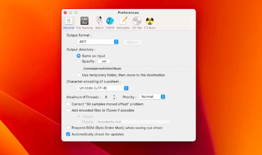The height and width of the screenshot is (155, 262).
Task: Open the CD Rip disc icon pane
Action: [137, 21]
